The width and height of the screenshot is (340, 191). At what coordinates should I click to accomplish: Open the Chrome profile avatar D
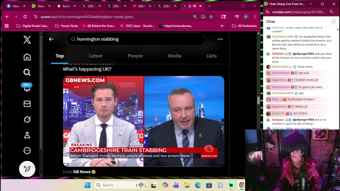(x=246, y=17)
